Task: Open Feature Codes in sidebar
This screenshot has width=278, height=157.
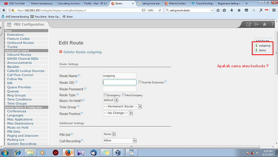Action: 18,39
